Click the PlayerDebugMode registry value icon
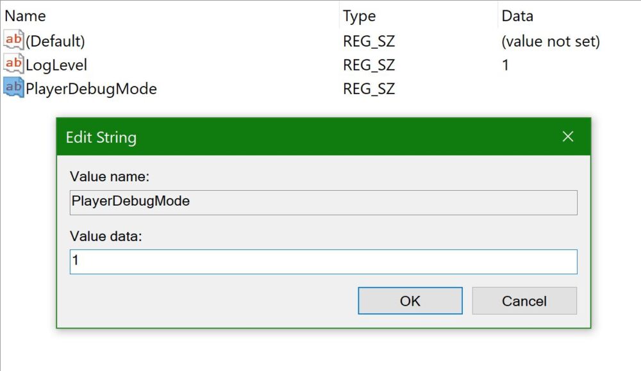The width and height of the screenshot is (641, 371). 13,88
